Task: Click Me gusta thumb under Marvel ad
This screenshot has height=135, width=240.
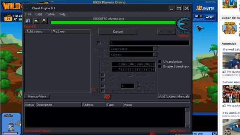Action: tap(224, 72)
